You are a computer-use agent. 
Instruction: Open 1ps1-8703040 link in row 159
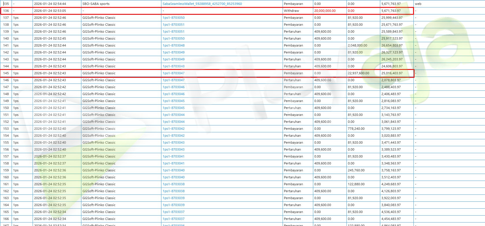click(174, 170)
